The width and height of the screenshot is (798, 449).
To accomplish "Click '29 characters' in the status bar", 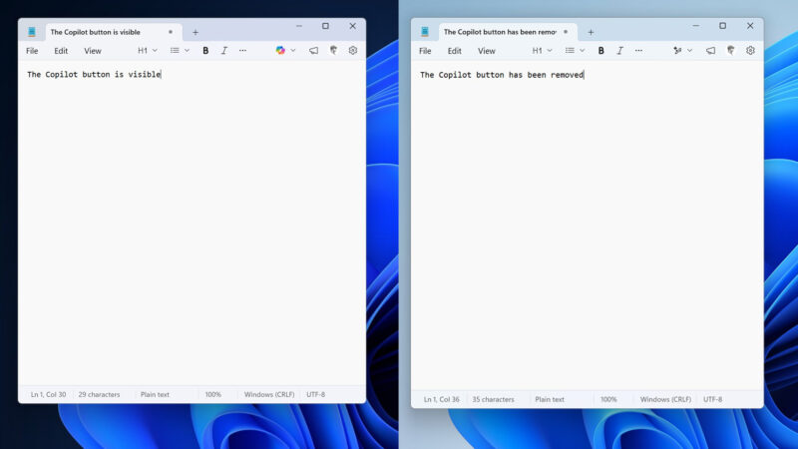I will click(99, 394).
